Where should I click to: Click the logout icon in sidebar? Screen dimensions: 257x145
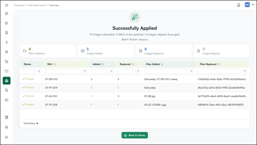tap(7, 137)
